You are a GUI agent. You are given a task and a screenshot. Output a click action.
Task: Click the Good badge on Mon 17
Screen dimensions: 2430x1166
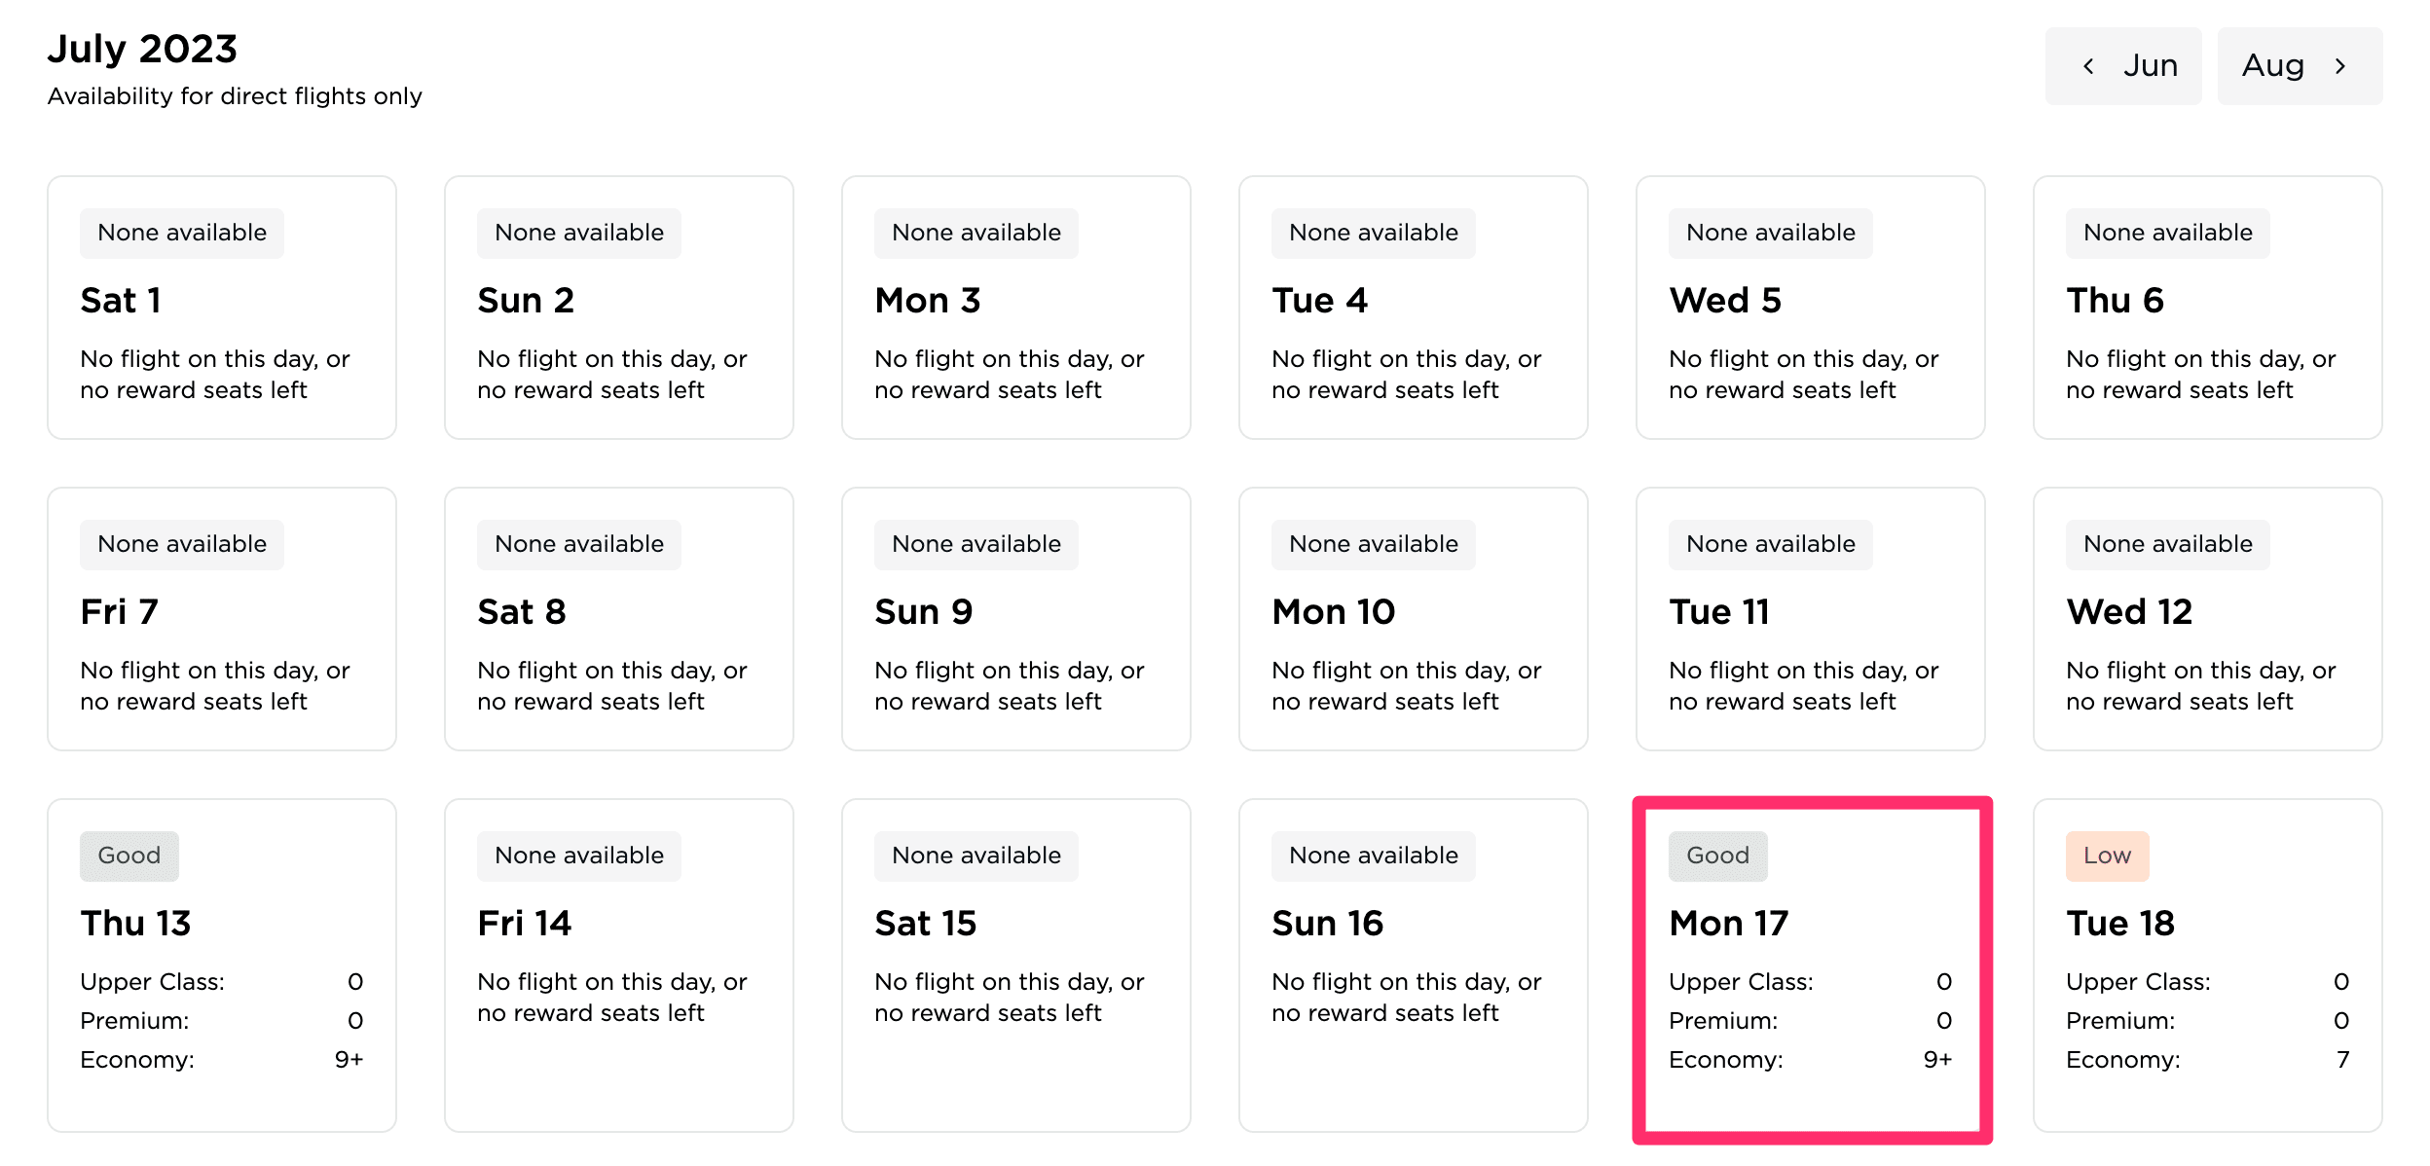(x=1717, y=856)
